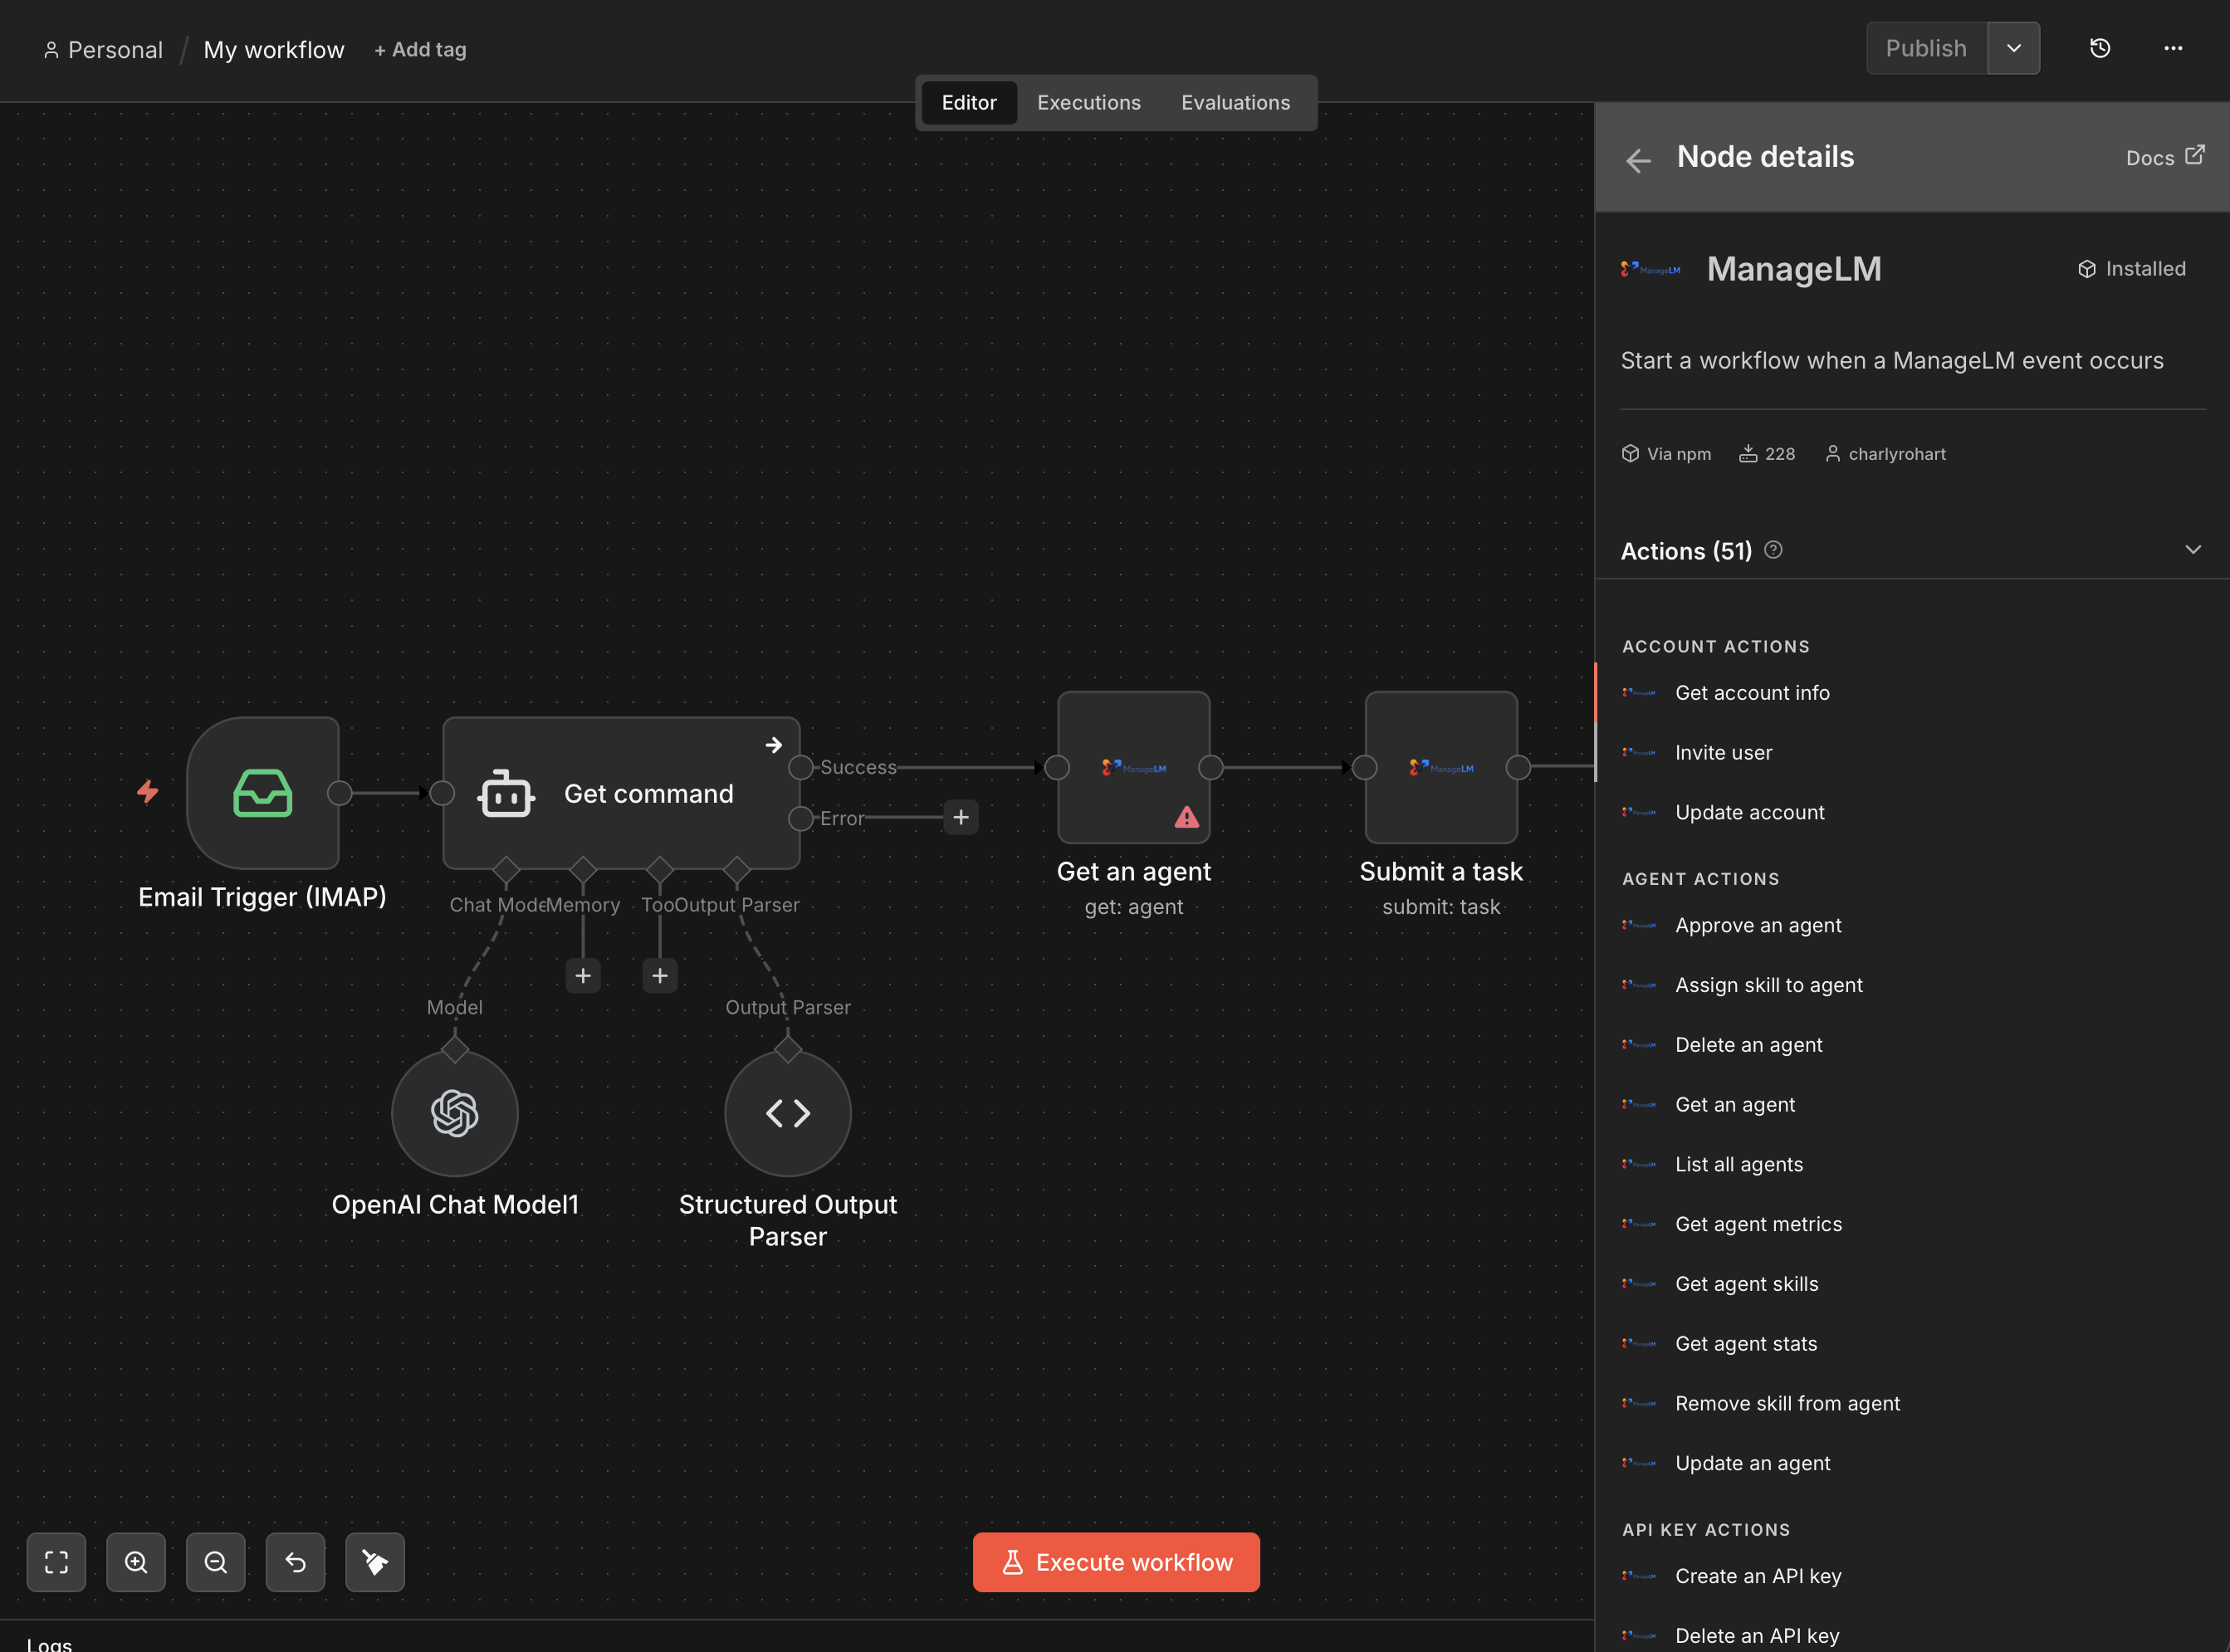2230x1652 pixels.
Task: Click the zoom out magnifier icon
Action: pyautogui.click(x=216, y=1562)
